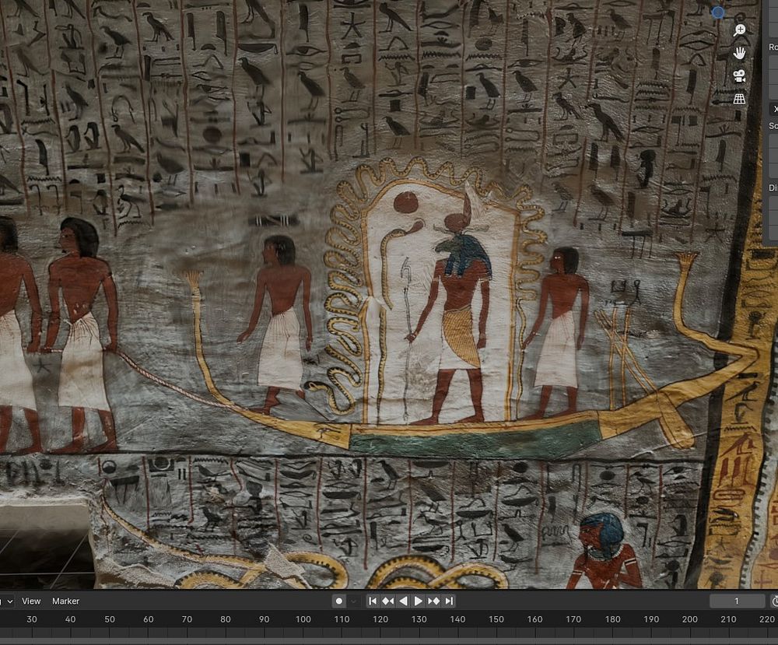Open the timeline Marker menu
The image size is (778, 645).
tap(65, 601)
